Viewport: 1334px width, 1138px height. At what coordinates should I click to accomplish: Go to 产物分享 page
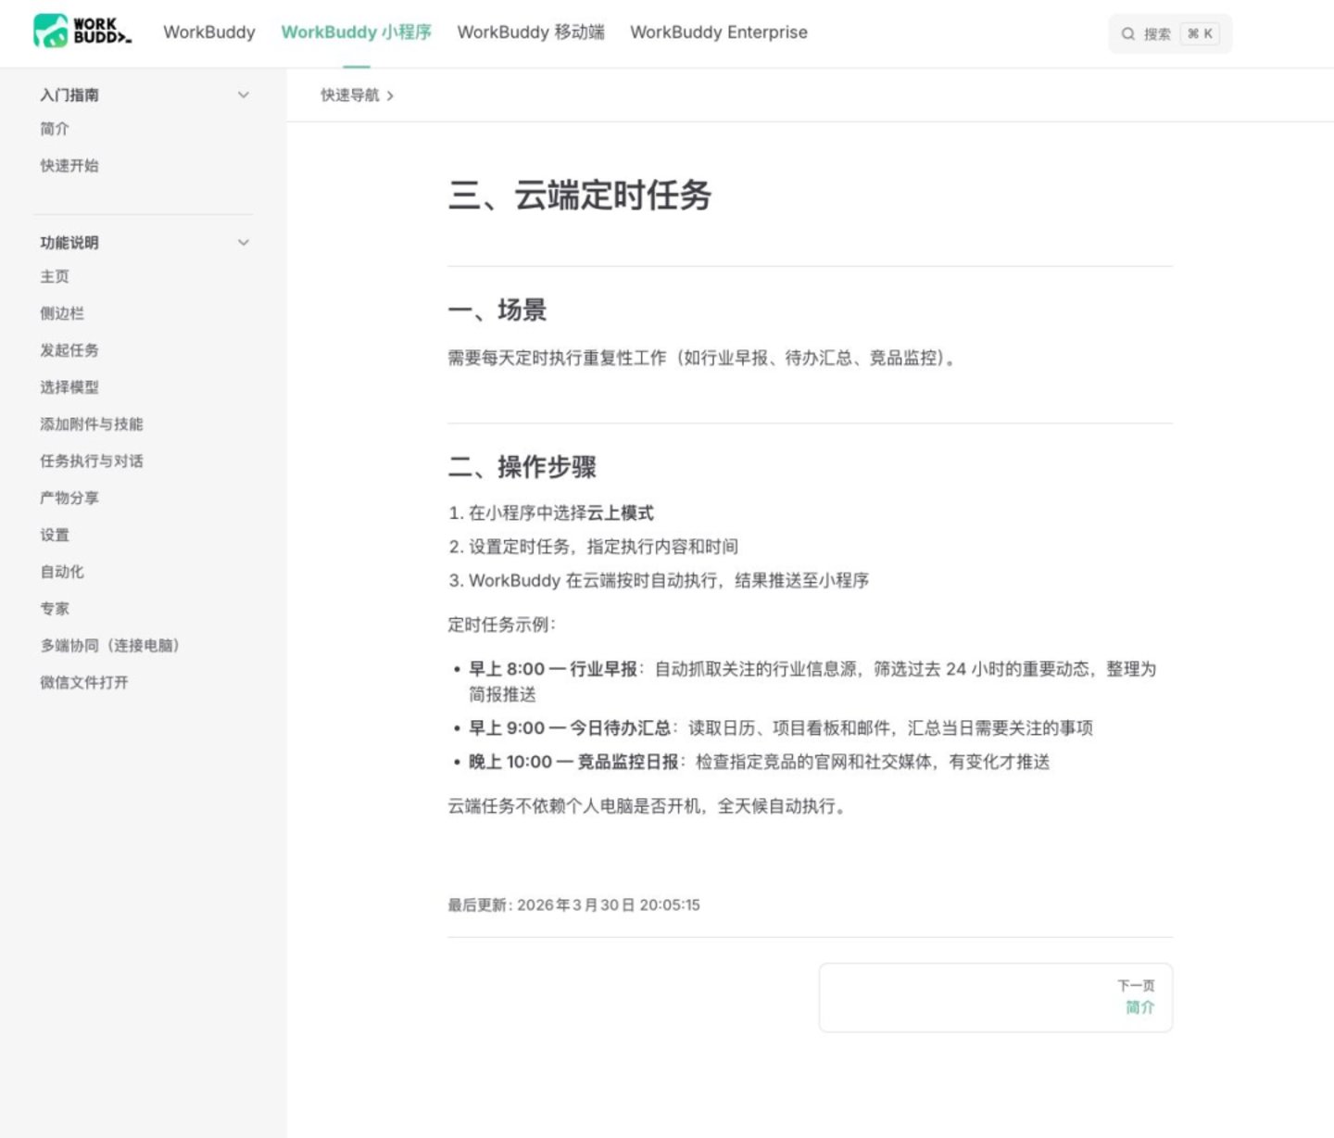69,498
